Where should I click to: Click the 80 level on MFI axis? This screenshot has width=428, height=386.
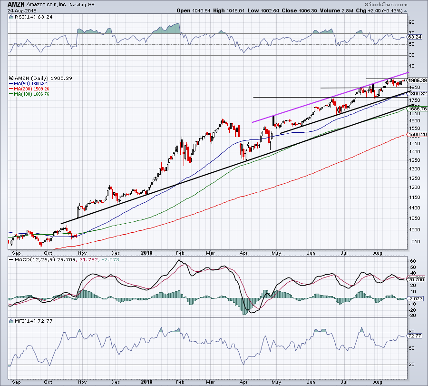[x=411, y=332]
